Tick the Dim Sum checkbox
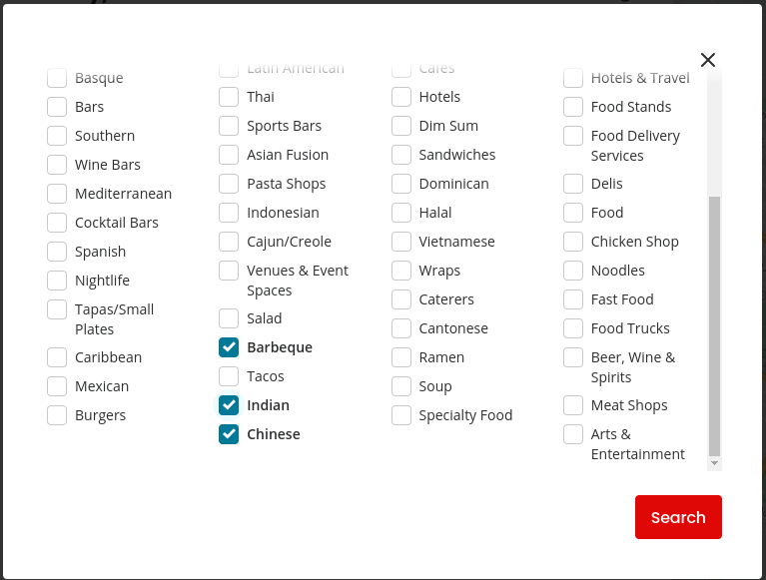The width and height of the screenshot is (766, 580). (x=401, y=126)
